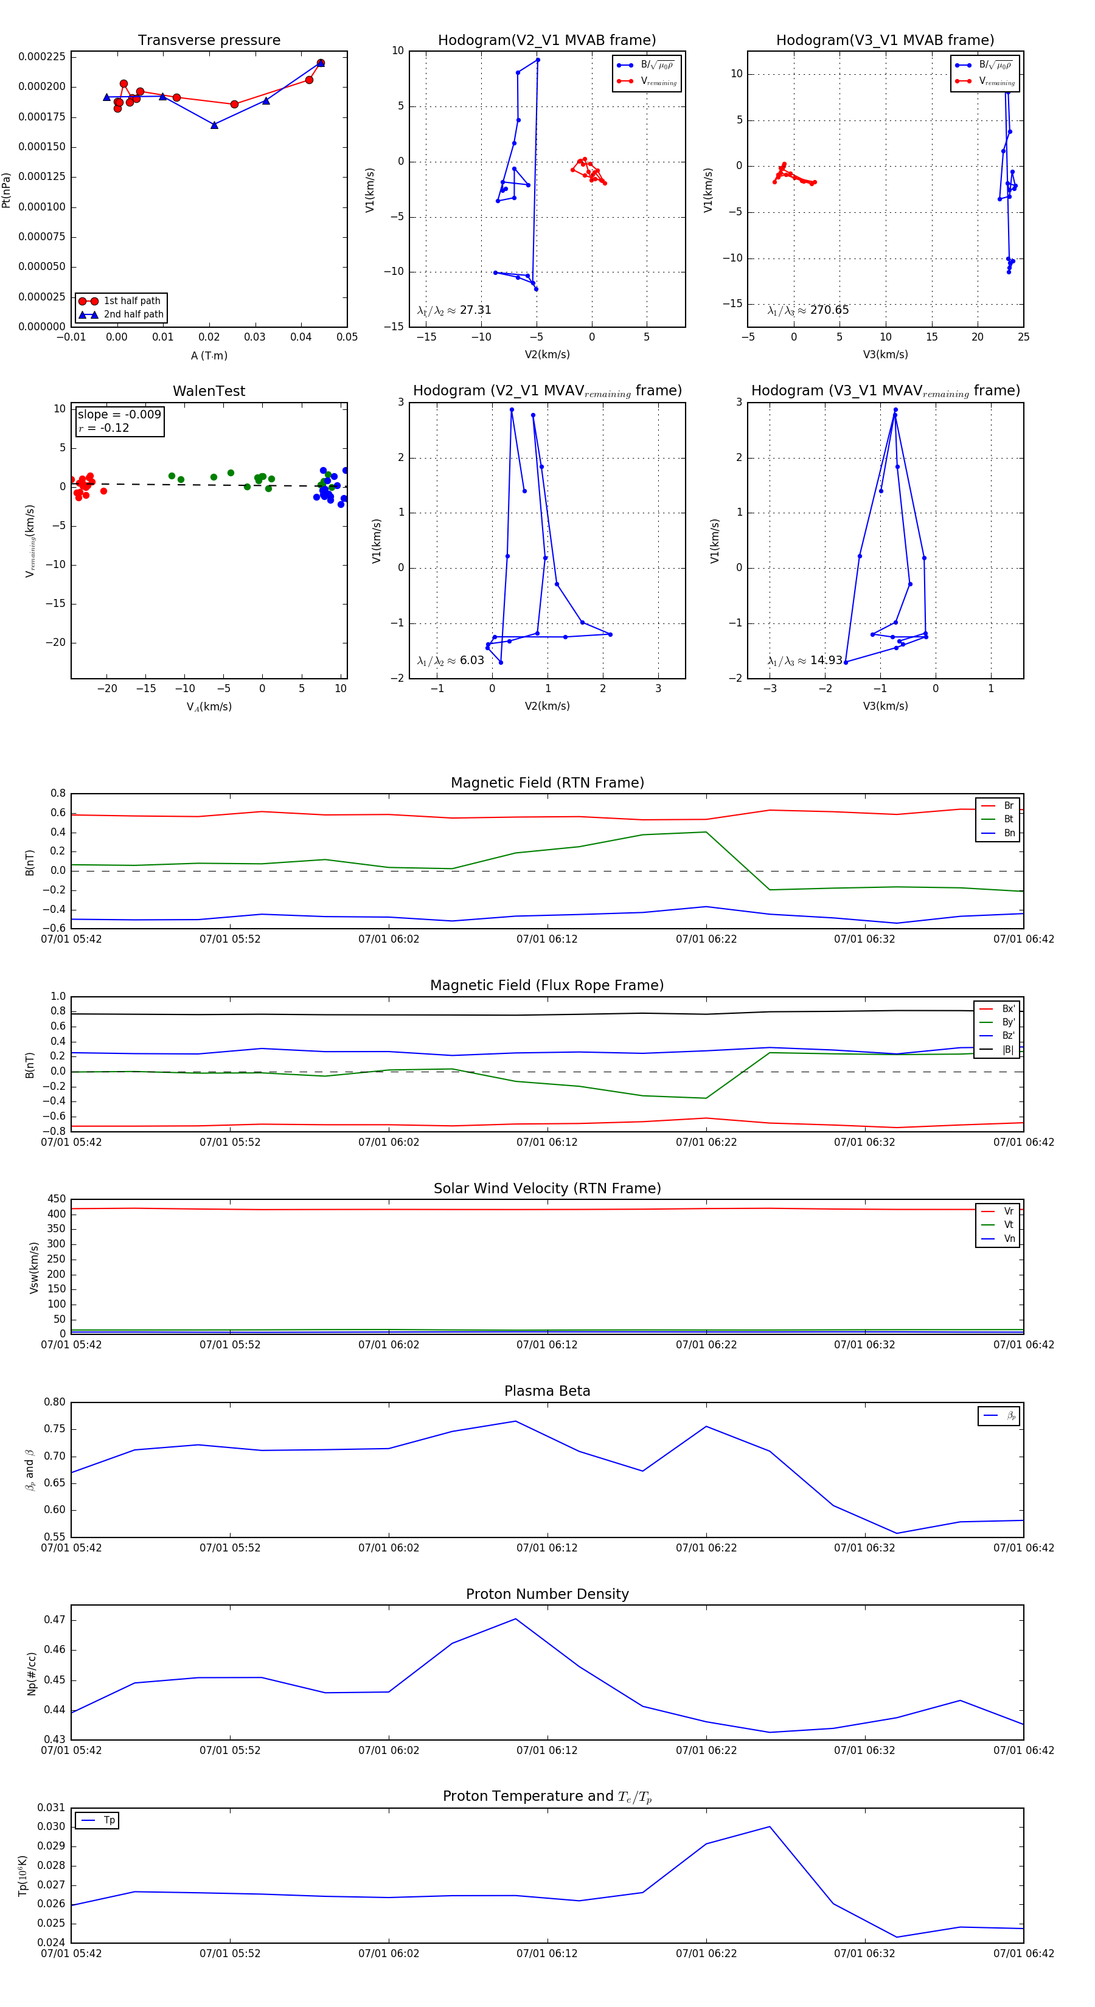Click the "Br" legend label

1009,806
